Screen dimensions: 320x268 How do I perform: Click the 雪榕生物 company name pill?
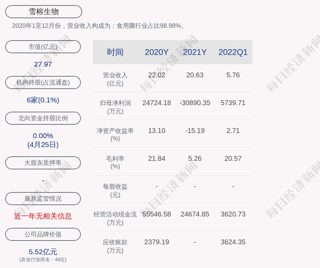click(x=43, y=12)
